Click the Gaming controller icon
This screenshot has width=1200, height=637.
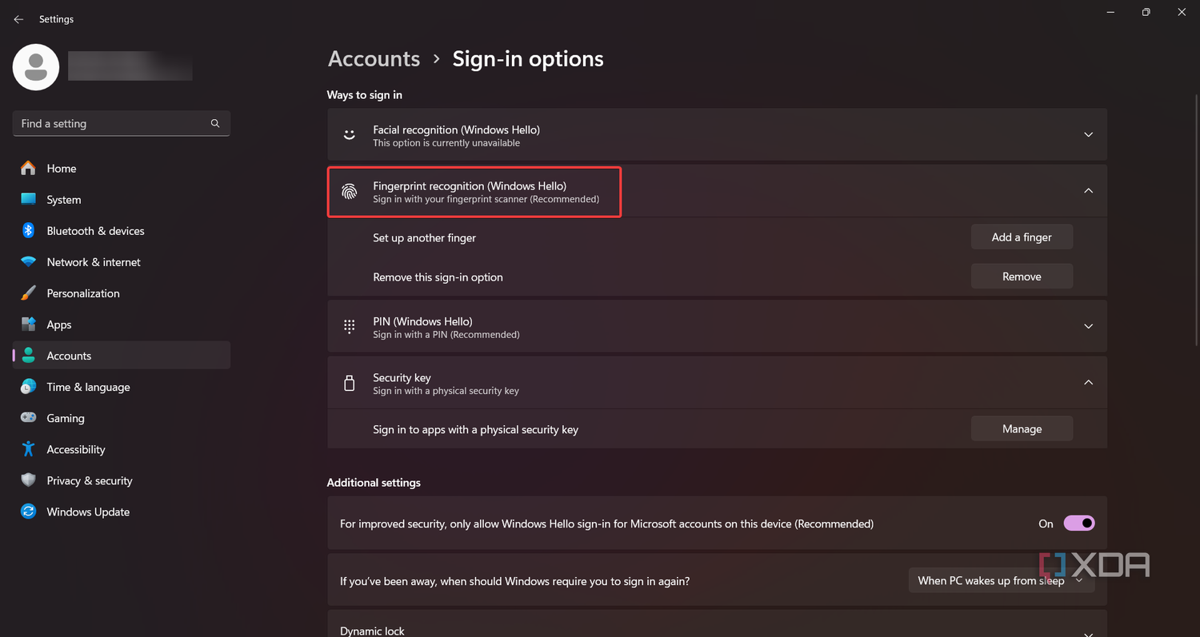(x=29, y=417)
